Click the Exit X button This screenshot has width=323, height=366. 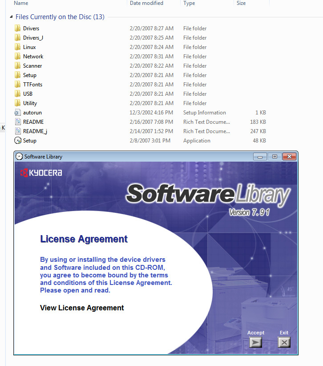[x=284, y=342]
